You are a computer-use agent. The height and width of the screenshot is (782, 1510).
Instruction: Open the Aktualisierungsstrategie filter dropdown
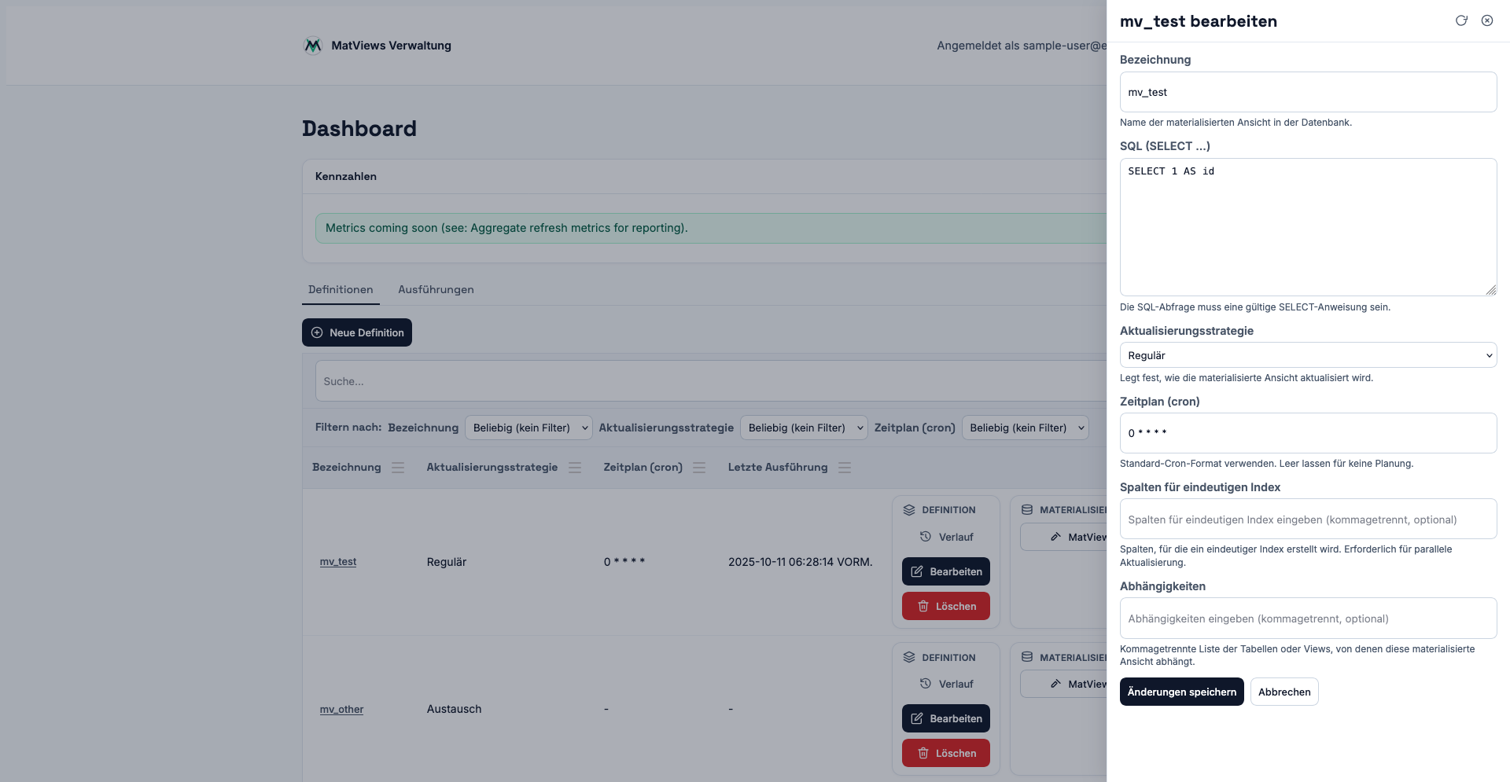tap(804, 428)
